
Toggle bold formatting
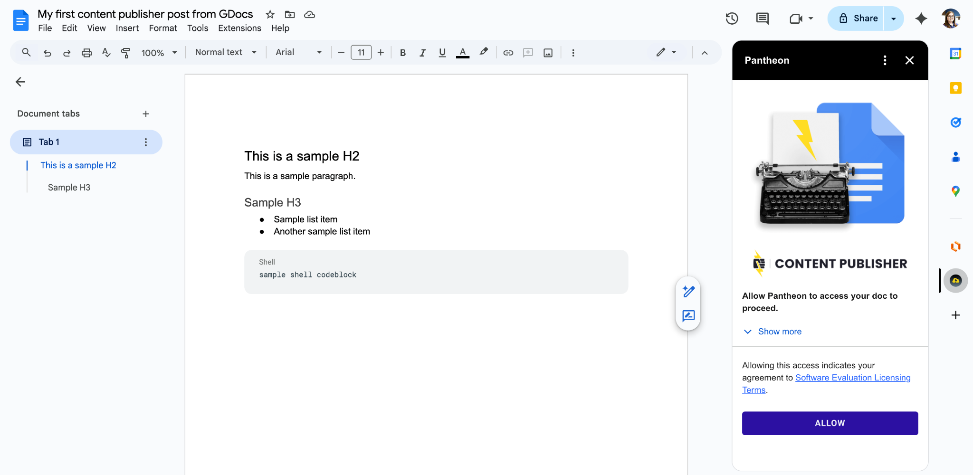(402, 53)
